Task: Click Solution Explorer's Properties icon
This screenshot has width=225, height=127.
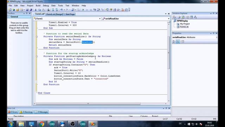Action: click(174, 17)
